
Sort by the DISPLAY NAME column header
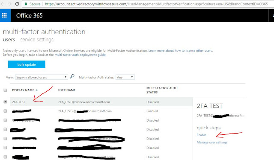click(23, 90)
